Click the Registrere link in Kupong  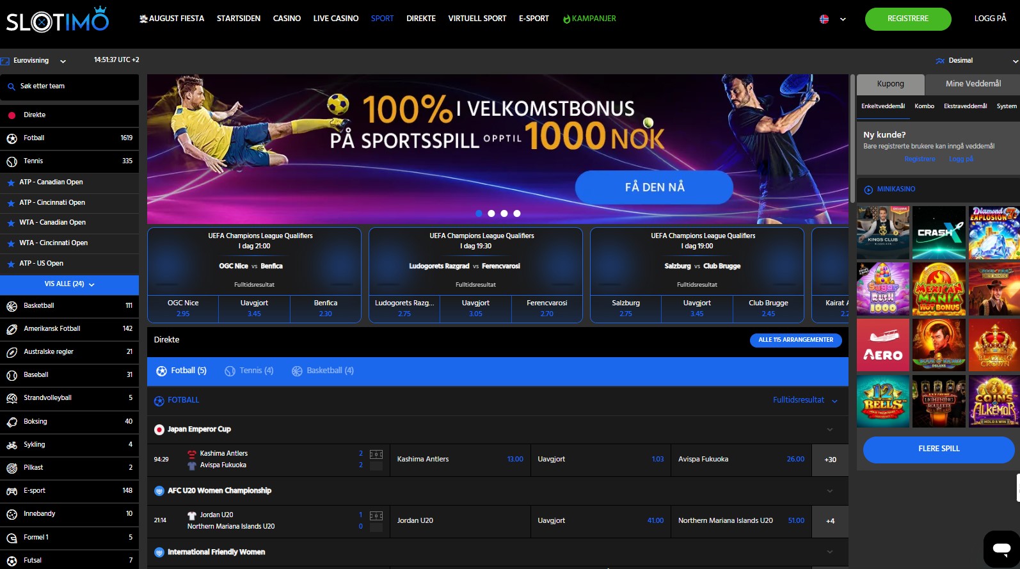click(920, 159)
